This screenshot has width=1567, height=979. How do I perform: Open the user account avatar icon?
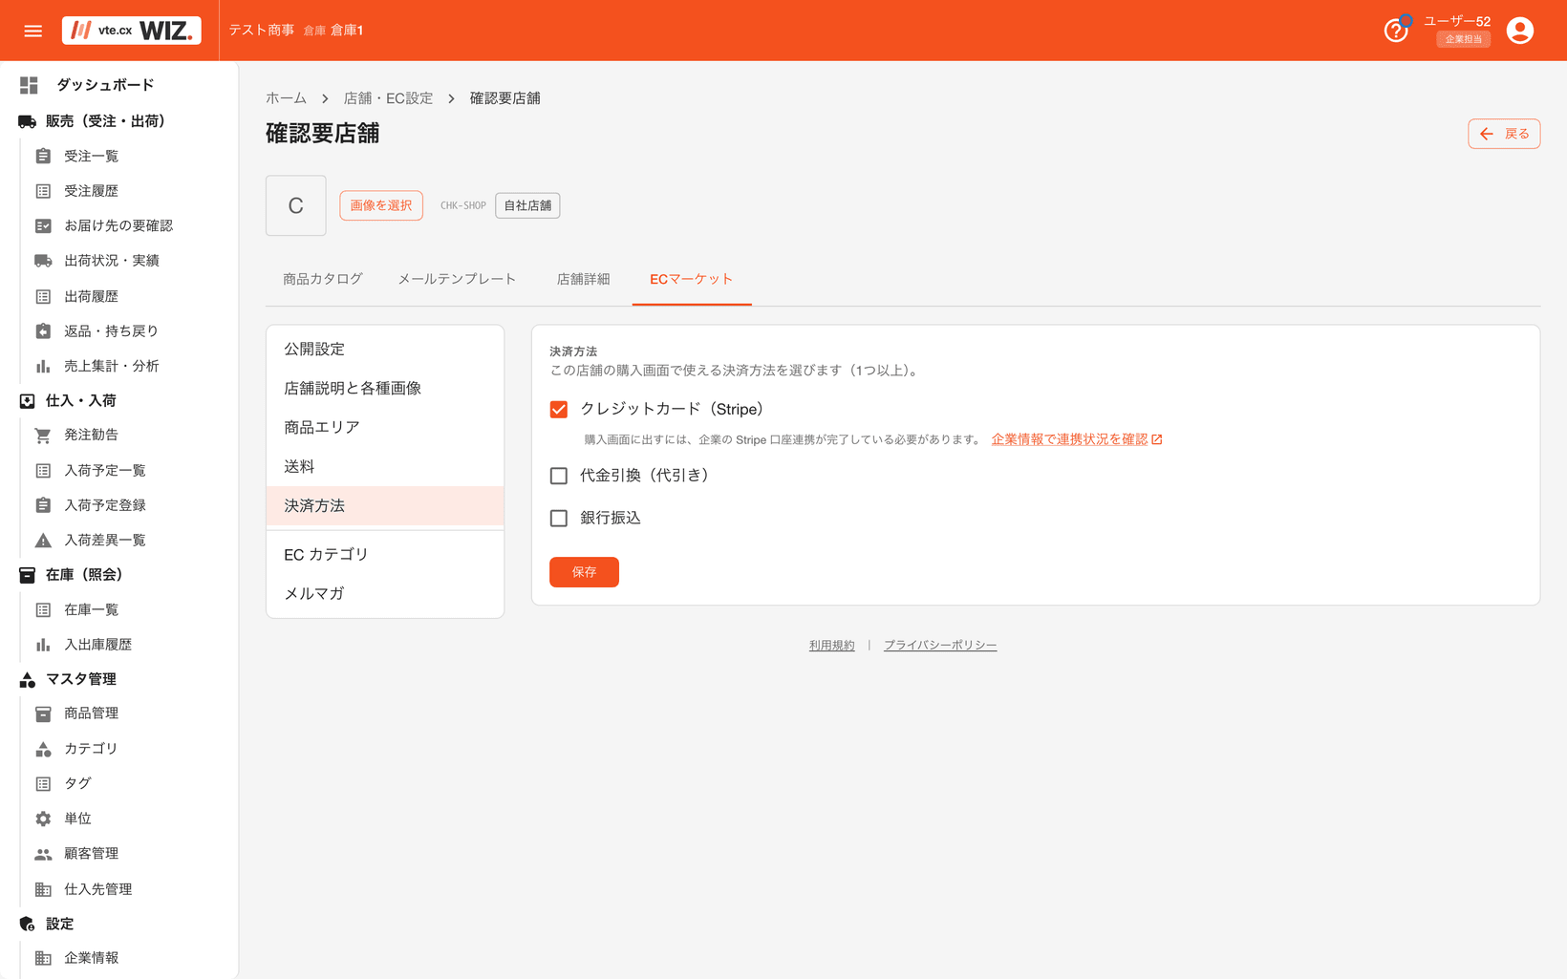coord(1519,31)
